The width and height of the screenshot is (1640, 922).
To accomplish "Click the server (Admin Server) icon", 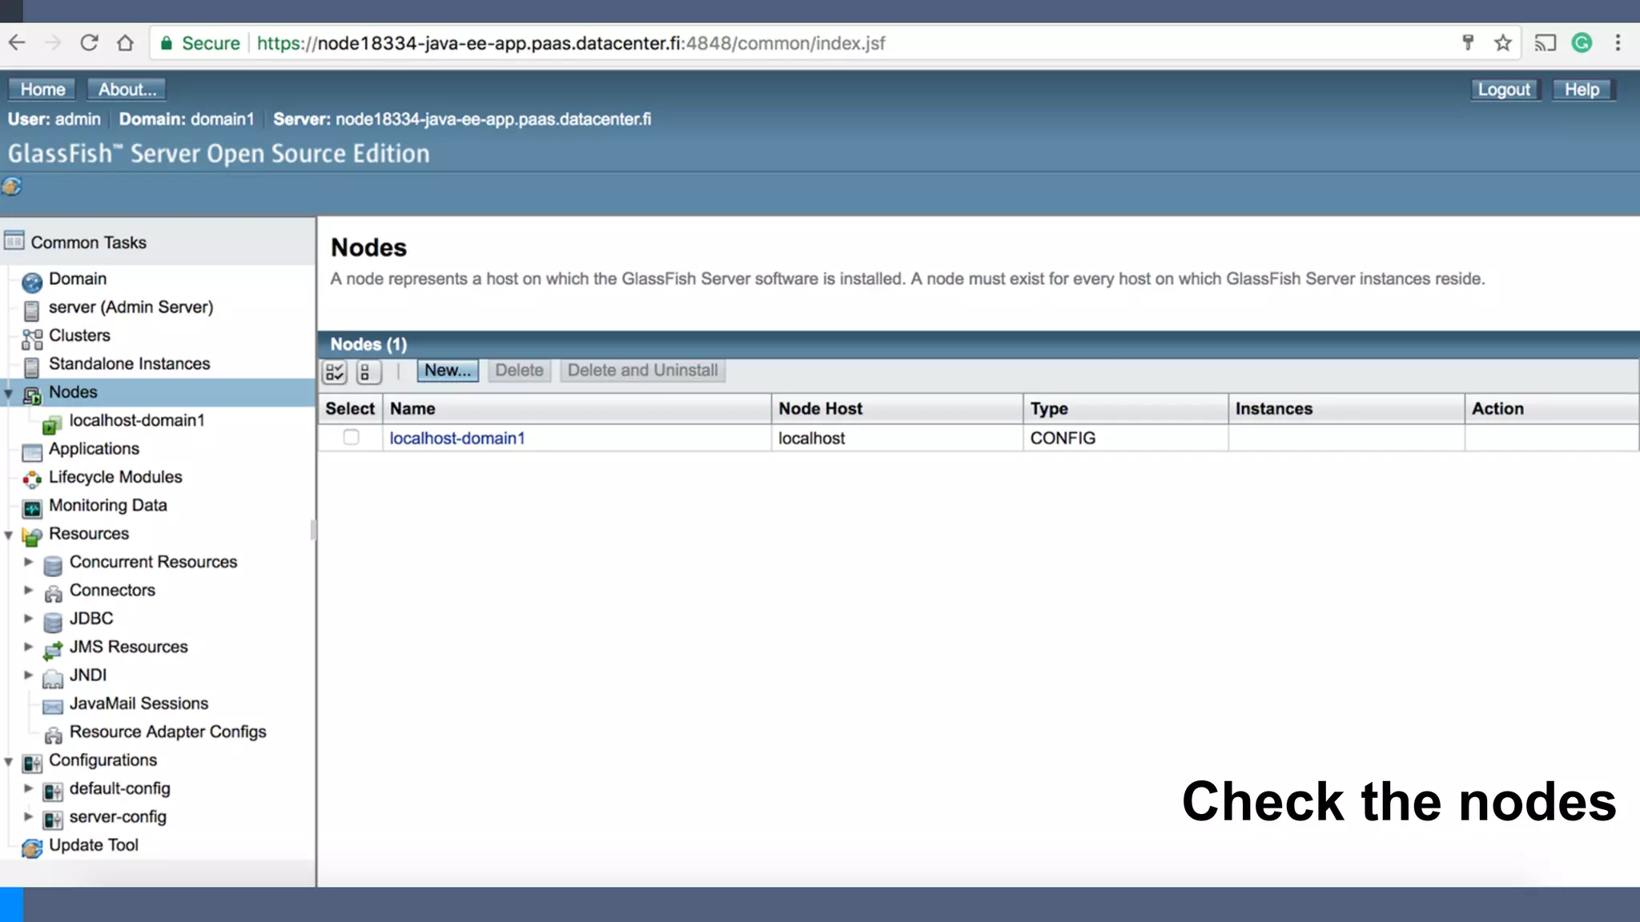I will tap(32, 310).
